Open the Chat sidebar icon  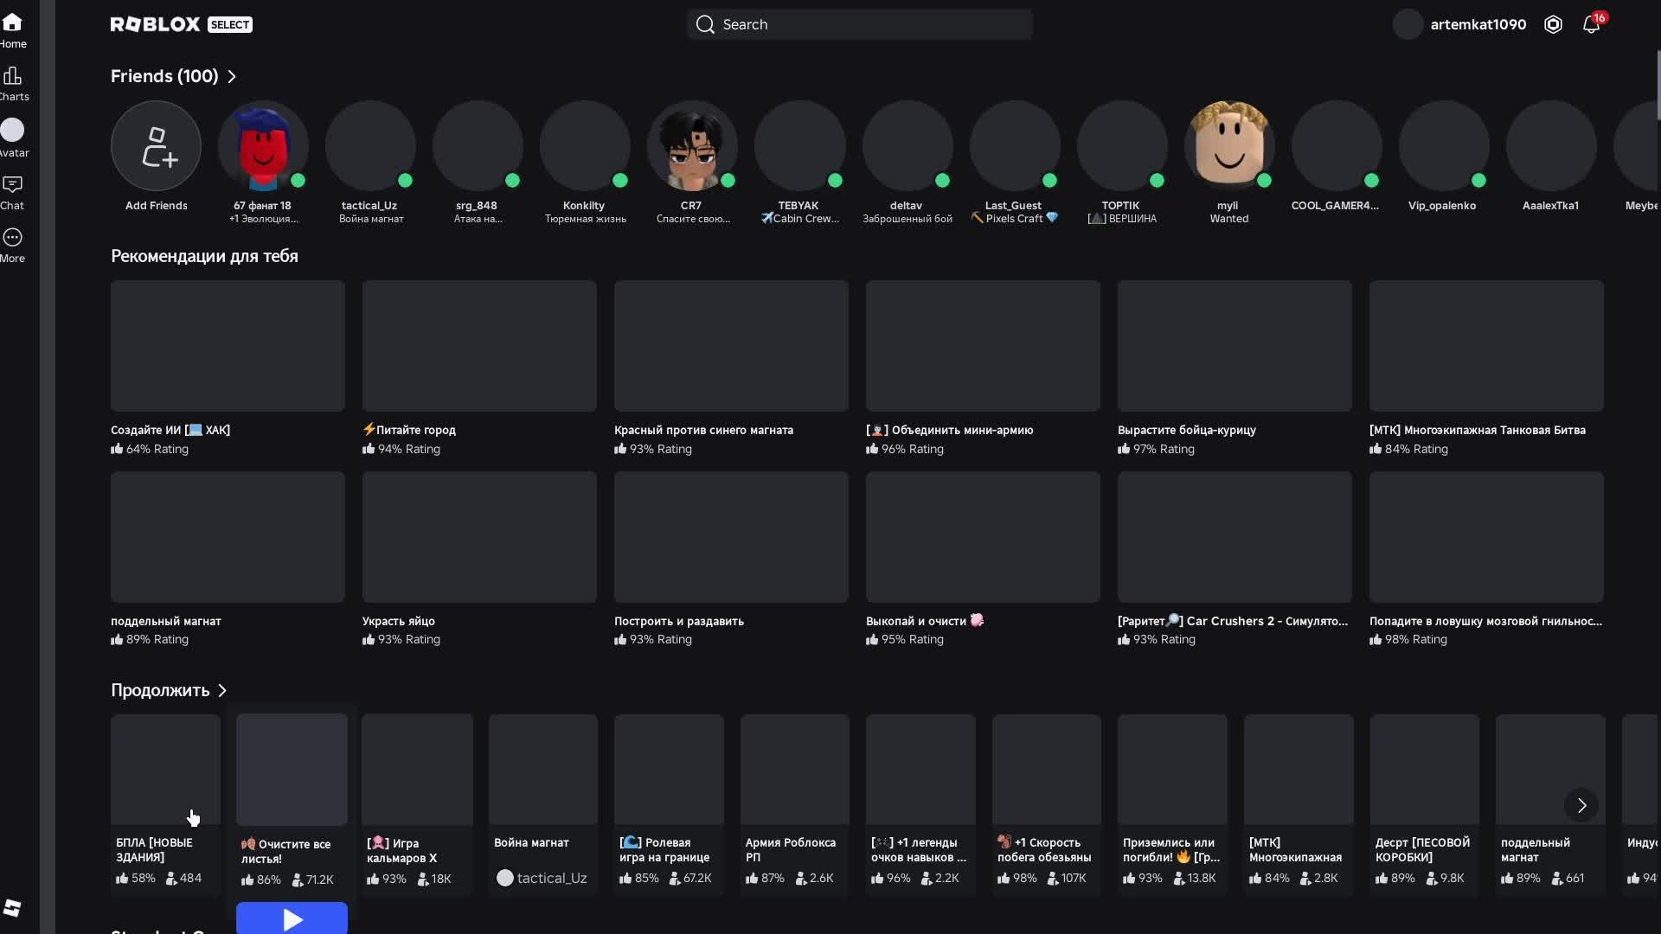click(x=12, y=184)
